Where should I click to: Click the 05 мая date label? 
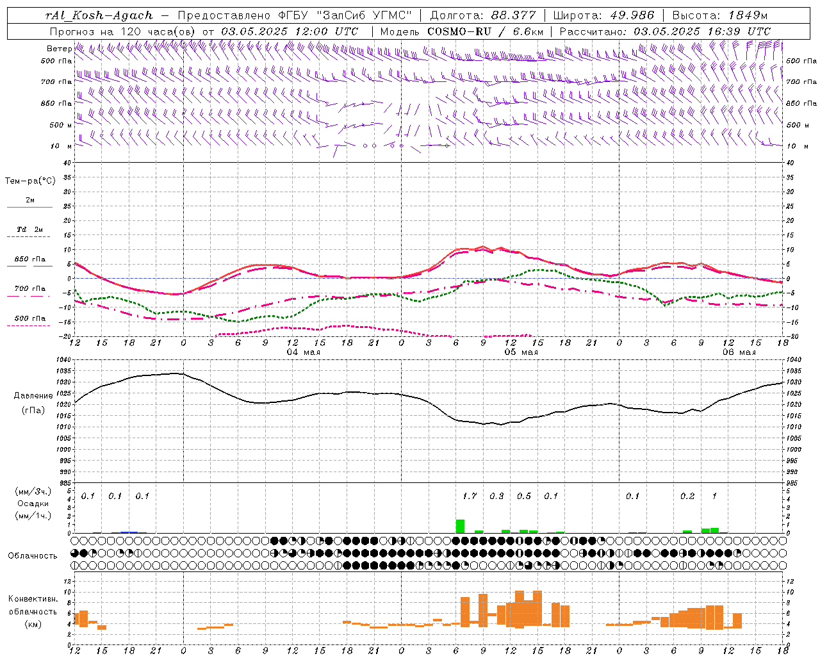click(x=521, y=352)
